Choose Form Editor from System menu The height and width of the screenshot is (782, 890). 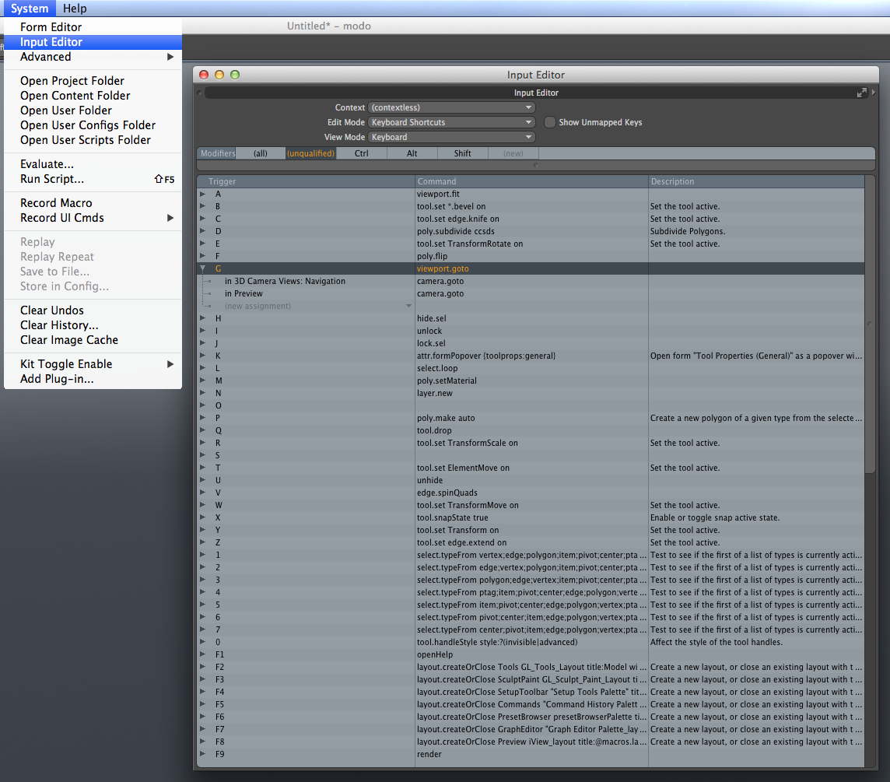tap(93, 26)
